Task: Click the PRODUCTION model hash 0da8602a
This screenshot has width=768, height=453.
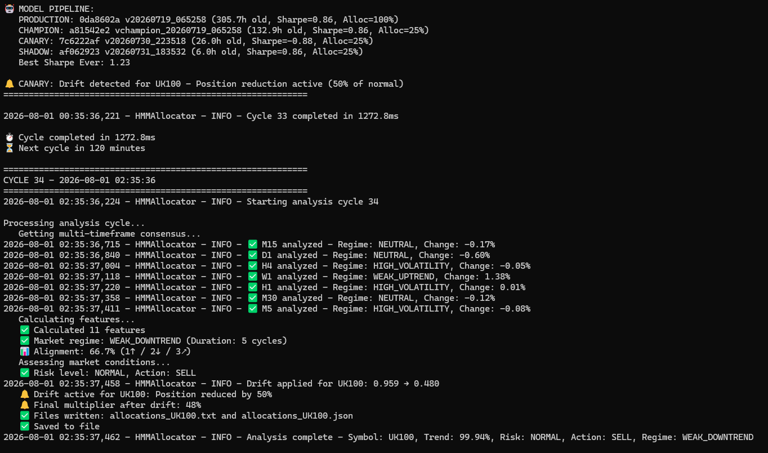Action: pos(100,20)
